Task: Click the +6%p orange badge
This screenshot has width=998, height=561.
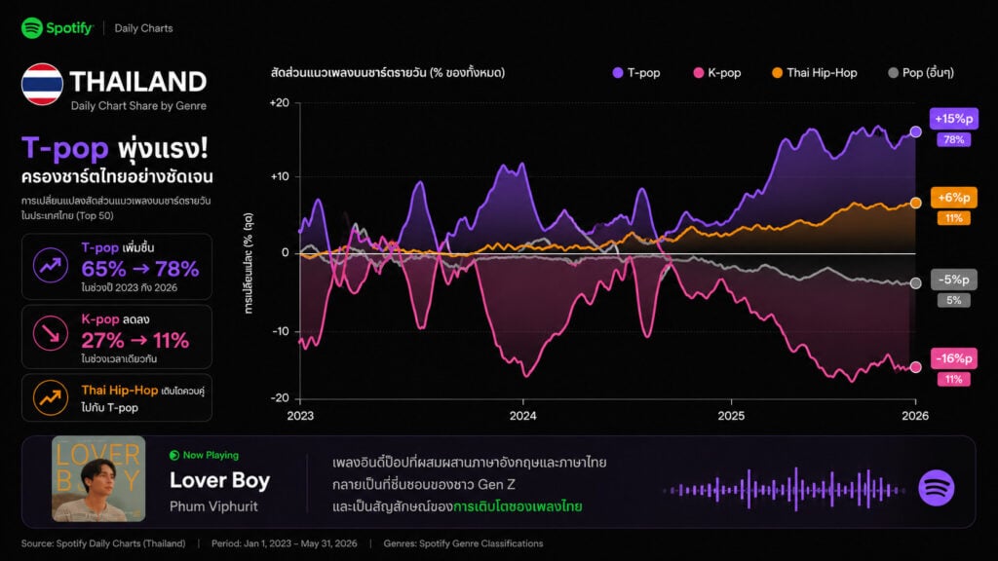Action: click(x=953, y=198)
